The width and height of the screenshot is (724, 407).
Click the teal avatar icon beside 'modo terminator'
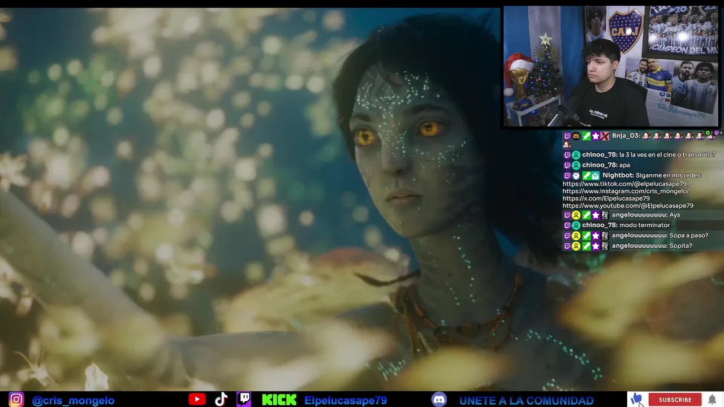pyautogui.click(x=576, y=226)
